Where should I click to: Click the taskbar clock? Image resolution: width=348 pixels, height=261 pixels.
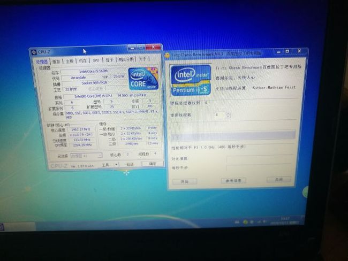285,221
